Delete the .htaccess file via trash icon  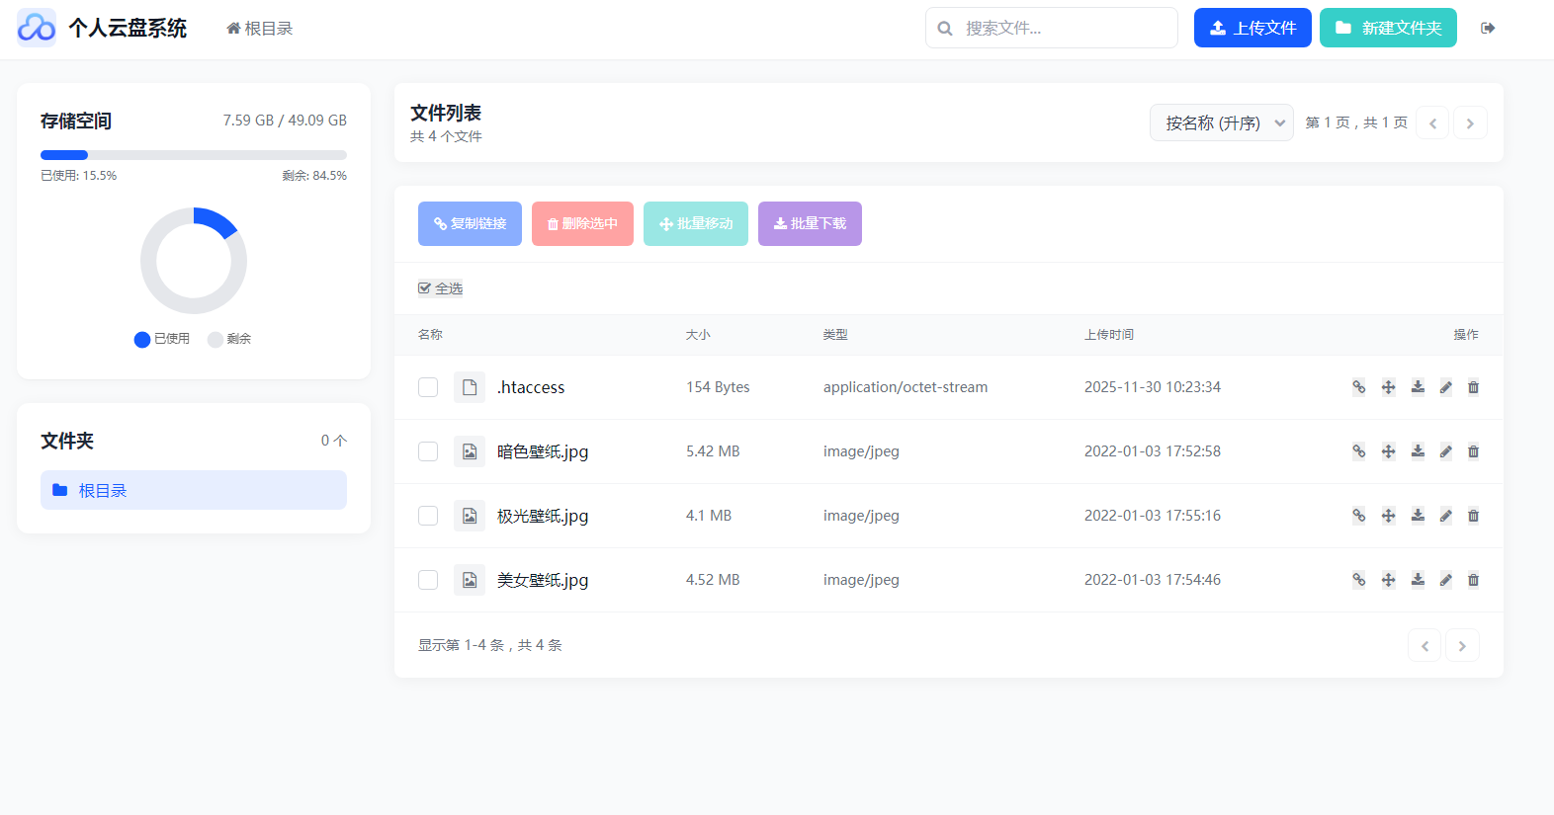[x=1473, y=387]
